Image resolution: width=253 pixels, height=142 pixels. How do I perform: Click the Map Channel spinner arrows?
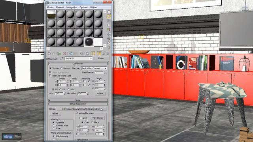click(105, 73)
